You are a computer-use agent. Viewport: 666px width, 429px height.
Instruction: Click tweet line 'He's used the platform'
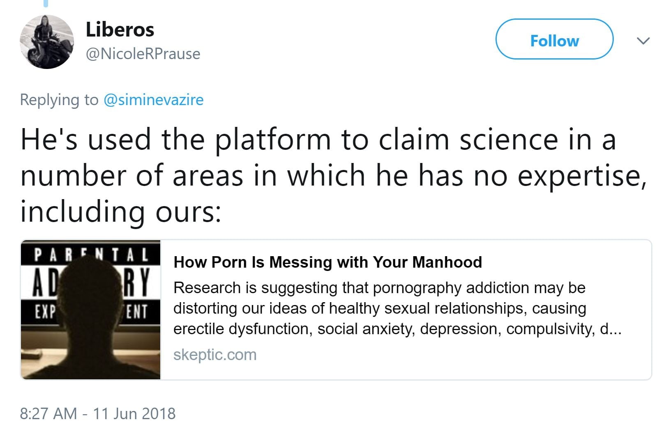(x=318, y=140)
